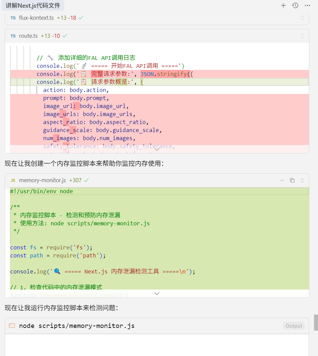The height and width of the screenshot is (356, 318).
Task: Click 'prompt: body.prompt,' code line
Action: [x=76, y=98]
